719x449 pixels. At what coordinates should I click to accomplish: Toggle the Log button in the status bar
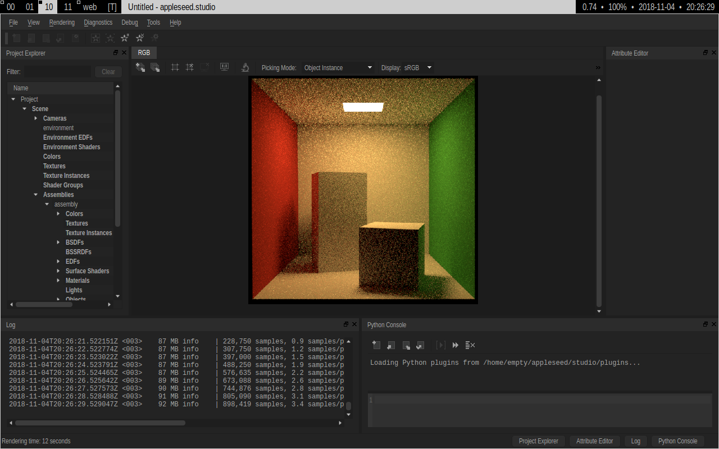636,441
